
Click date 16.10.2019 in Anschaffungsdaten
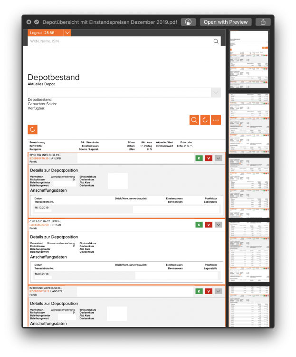pyautogui.click(x=41, y=208)
